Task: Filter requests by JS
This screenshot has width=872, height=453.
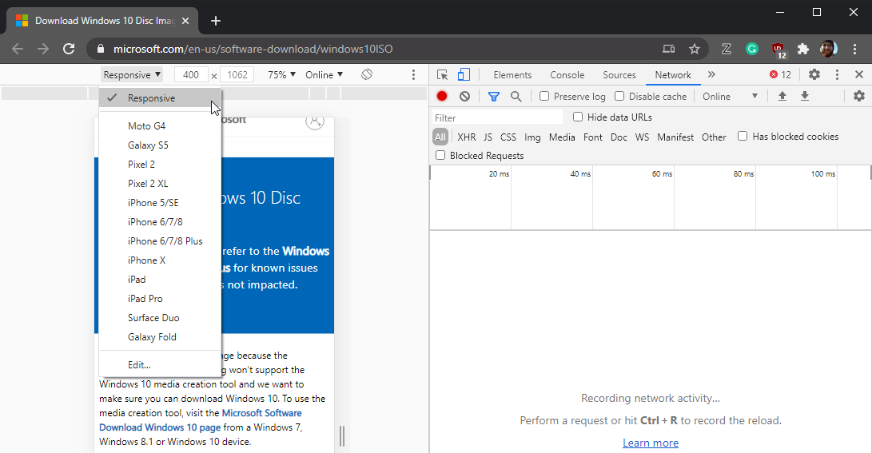Action: pos(488,137)
